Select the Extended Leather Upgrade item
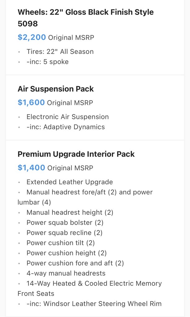The width and height of the screenshot is (190, 317). pos(70,182)
